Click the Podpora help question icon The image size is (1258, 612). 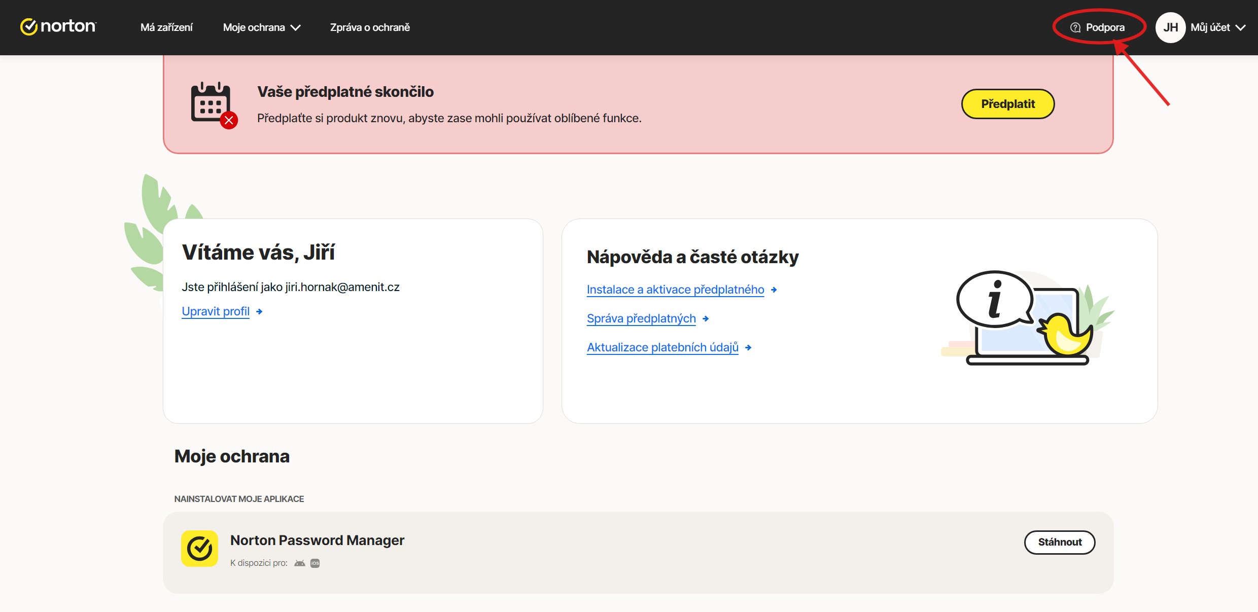tap(1075, 27)
